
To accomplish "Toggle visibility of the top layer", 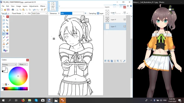I will tap(124, 12).
